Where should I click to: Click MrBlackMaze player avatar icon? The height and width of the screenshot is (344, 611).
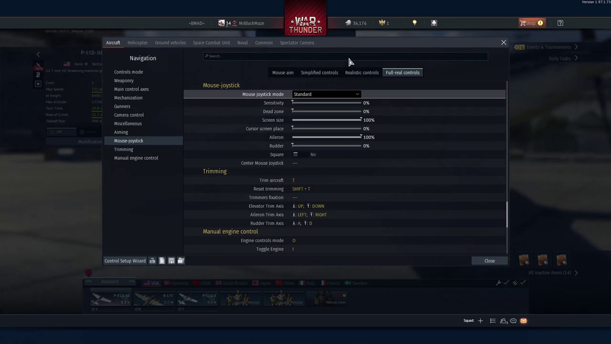click(x=221, y=23)
